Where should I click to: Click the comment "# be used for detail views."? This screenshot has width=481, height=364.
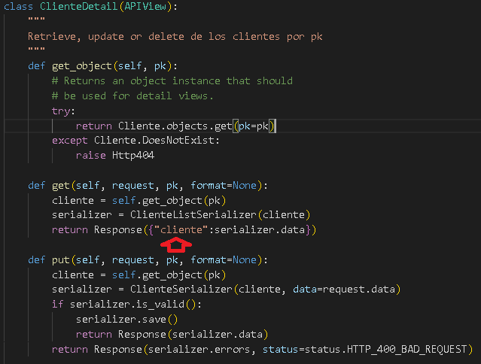click(x=132, y=96)
